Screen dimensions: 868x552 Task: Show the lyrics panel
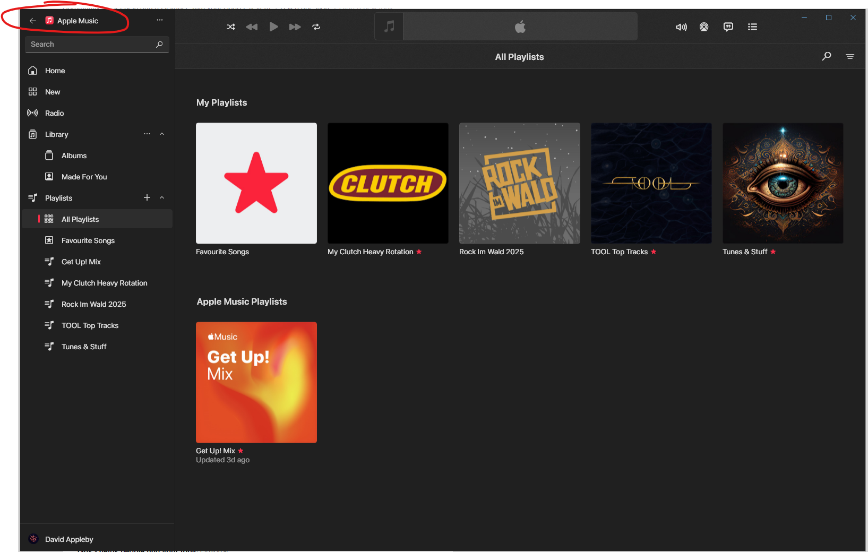(728, 27)
